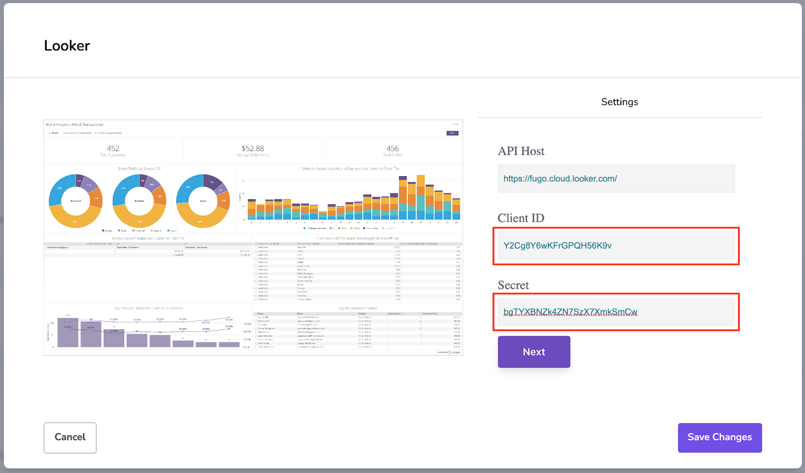This screenshot has height=473, width=805.
Task: Select the Secret input field
Action: [616, 312]
